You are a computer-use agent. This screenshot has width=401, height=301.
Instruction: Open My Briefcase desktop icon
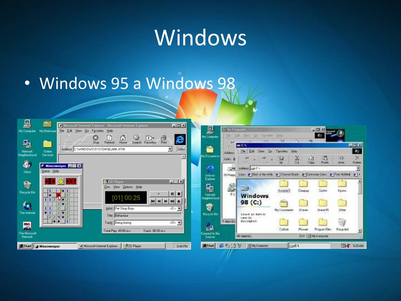(47, 126)
